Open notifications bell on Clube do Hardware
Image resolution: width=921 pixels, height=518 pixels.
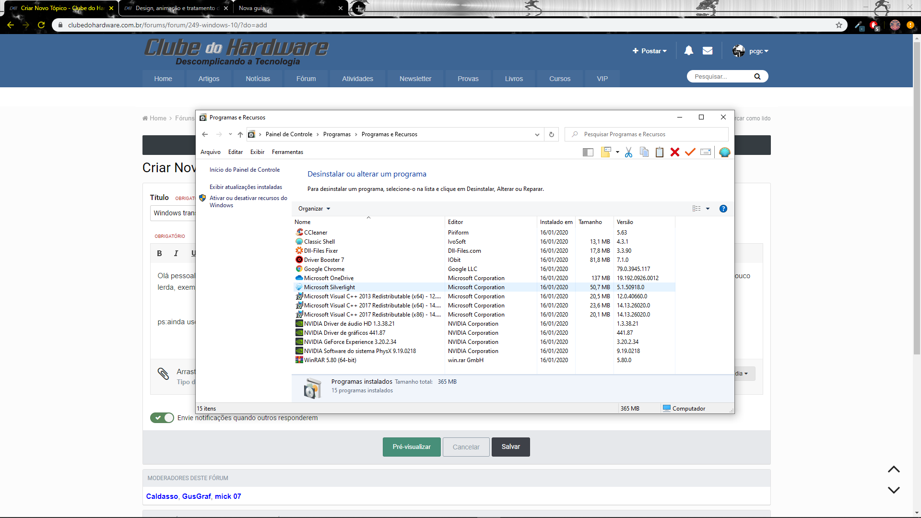(x=688, y=51)
